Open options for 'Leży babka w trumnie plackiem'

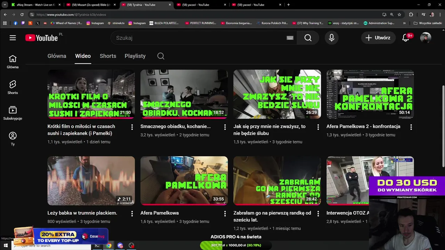click(132, 214)
